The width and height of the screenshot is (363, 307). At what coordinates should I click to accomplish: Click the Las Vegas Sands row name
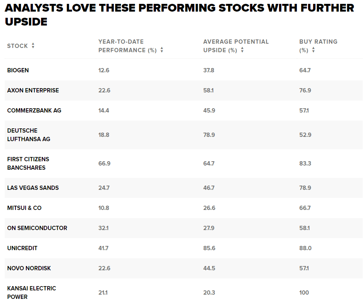point(33,188)
